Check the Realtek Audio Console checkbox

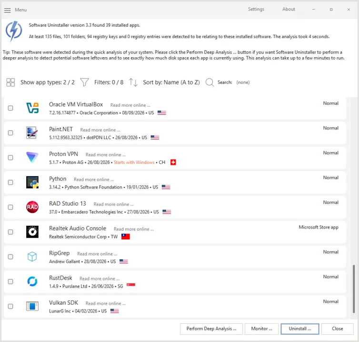coord(10,232)
